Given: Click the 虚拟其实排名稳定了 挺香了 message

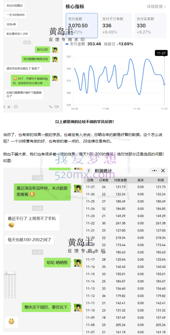Looking at the screenshot, I should [23, 69].
